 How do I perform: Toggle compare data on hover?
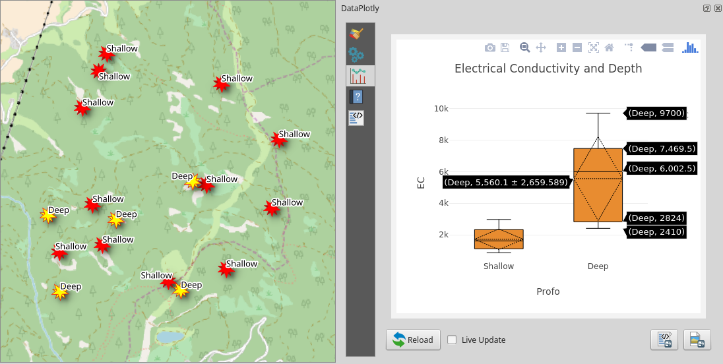click(x=667, y=47)
